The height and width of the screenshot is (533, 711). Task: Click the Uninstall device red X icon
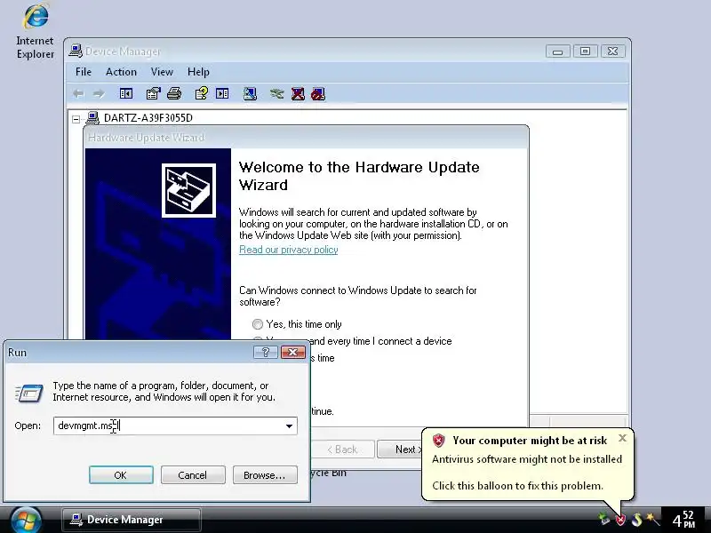(x=298, y=94)
